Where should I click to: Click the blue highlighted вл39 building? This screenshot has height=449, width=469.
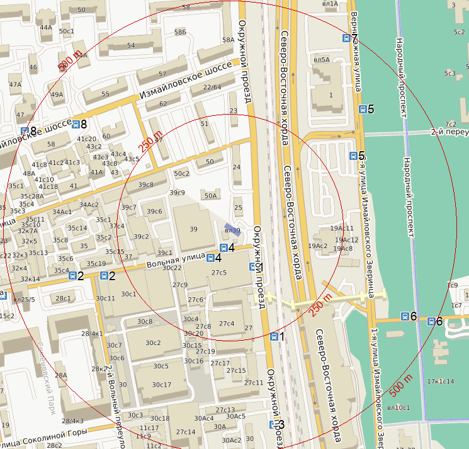(x=232, y=230)
